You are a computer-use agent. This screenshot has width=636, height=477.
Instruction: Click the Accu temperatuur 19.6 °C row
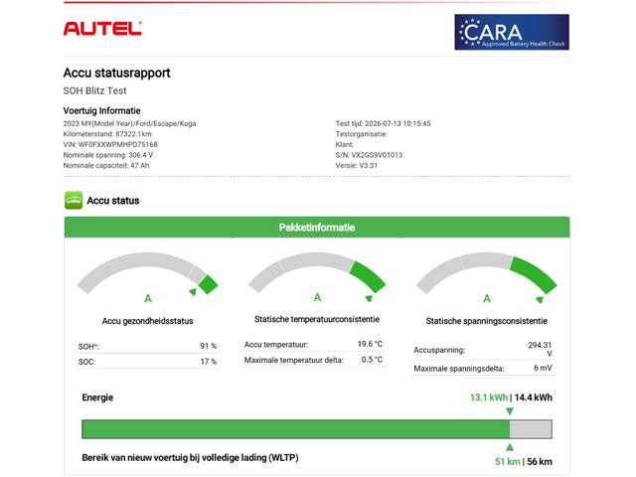pyautogui.click(x=313, y=345)
